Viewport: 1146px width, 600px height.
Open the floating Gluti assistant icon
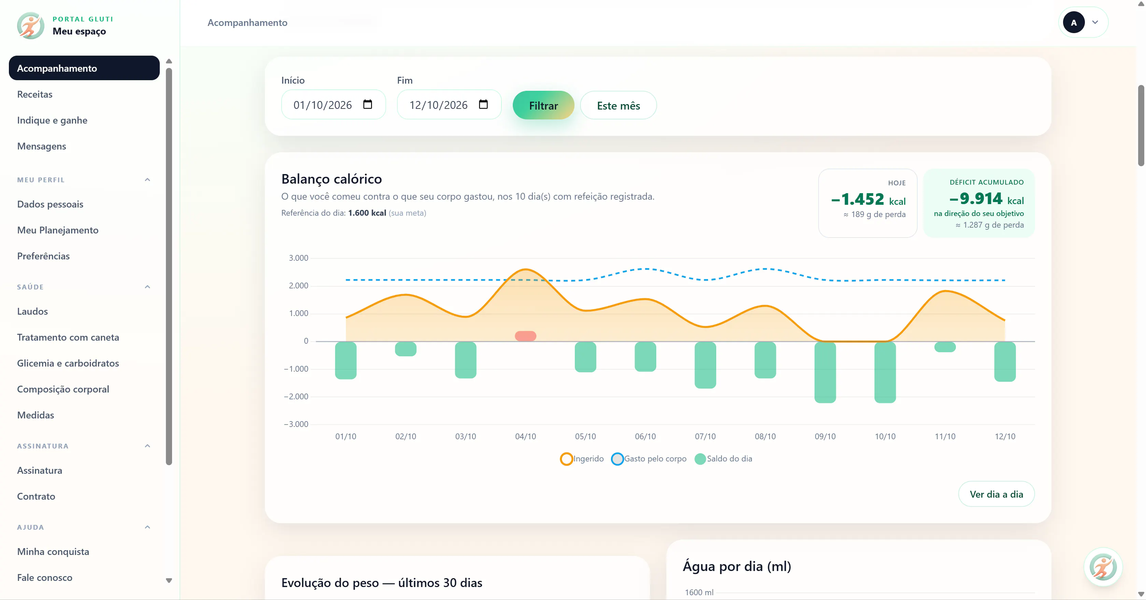coord(1103,567)
